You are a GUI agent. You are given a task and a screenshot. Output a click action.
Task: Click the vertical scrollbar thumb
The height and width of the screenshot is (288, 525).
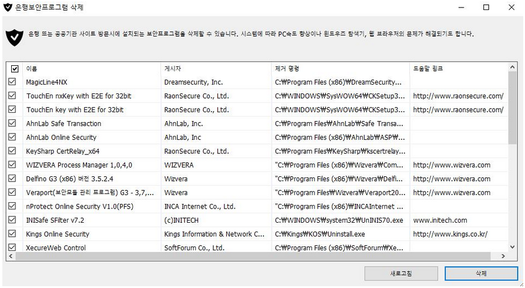(x=512, y=108)
